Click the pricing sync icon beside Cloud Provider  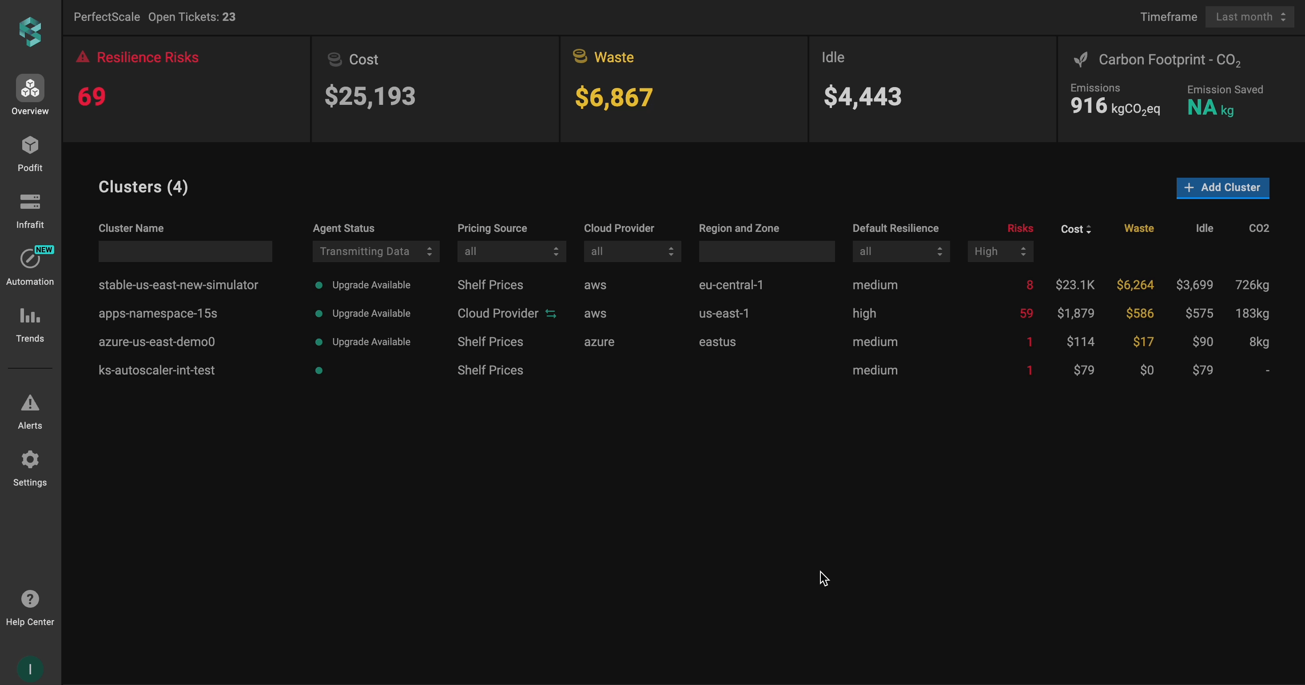pyautogui.click(x=551, y=314)
